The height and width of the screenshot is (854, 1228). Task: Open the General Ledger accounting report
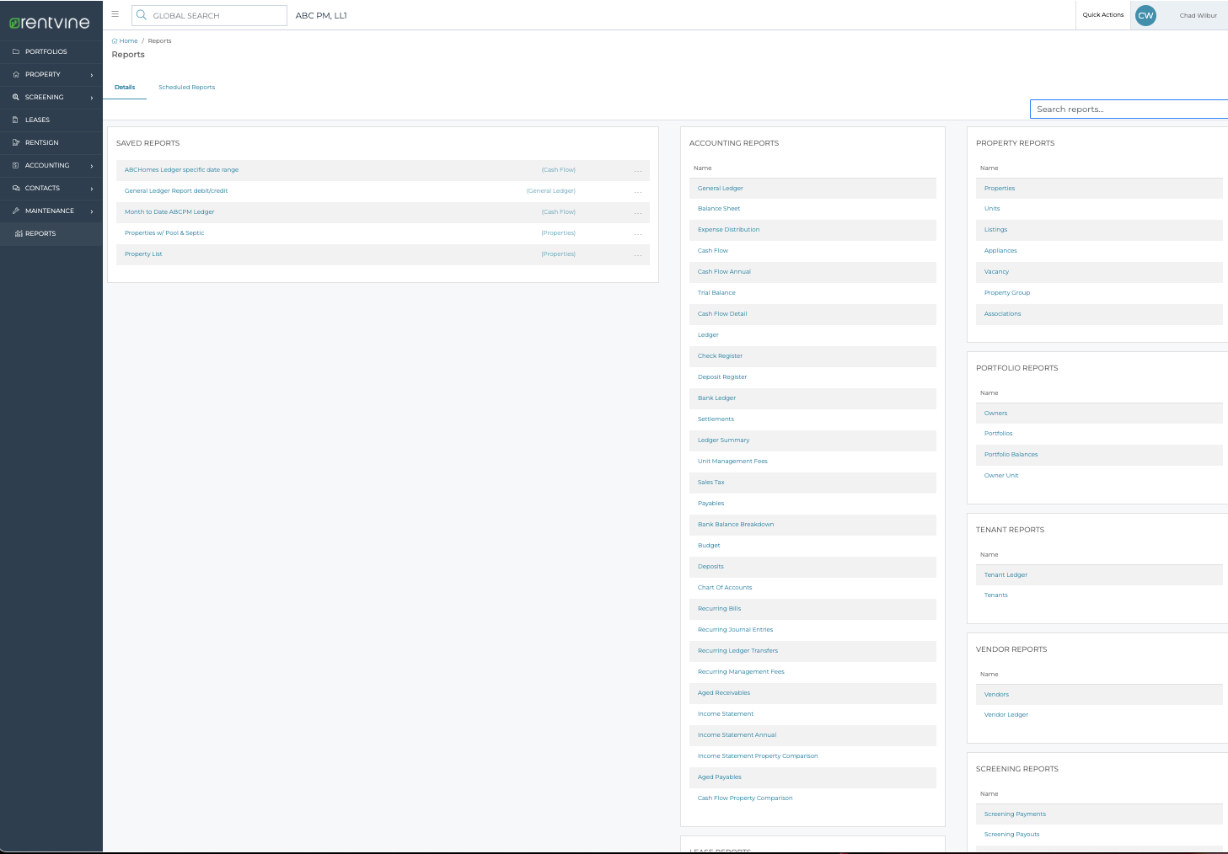pyautogui.click(x=721, y=188)
